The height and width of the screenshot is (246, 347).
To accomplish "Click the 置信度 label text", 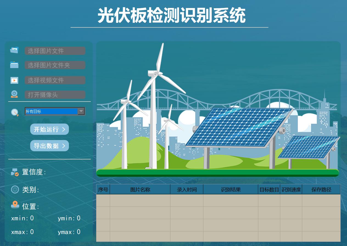I will click(34, 172).
